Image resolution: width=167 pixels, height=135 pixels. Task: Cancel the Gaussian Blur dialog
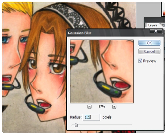(x=149, y=51)
